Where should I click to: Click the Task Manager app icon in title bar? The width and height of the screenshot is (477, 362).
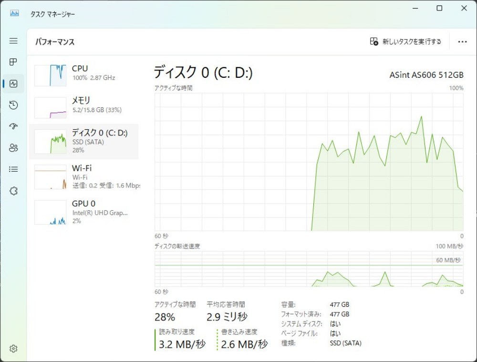click(14, 13)
